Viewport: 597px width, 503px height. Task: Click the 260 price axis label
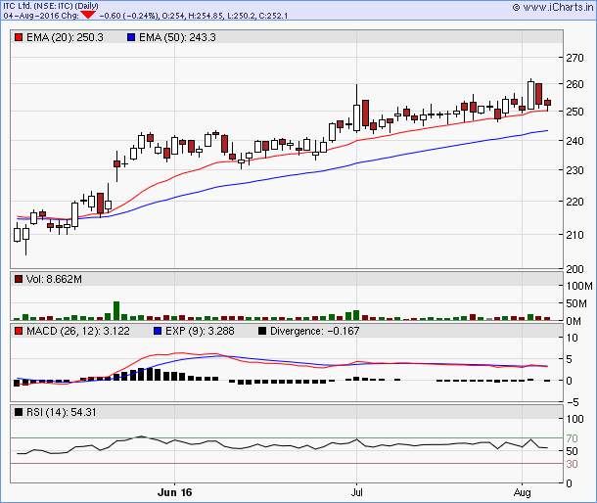tap(574, 84)
